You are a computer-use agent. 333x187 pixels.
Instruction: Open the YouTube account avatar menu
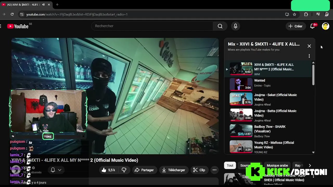coord(325,26)
